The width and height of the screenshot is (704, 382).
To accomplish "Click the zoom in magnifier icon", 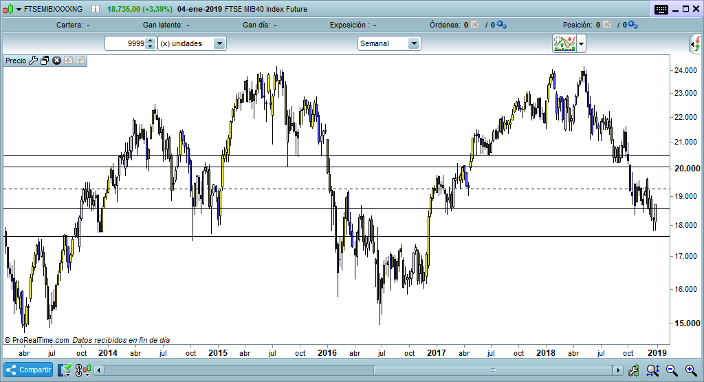I will pyautogui.click(x=690, y=370).
